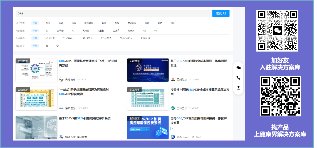This screenshot has height=148, width=317.
Task: Click the 东华医为 company logo
Action: pos(61,108)
